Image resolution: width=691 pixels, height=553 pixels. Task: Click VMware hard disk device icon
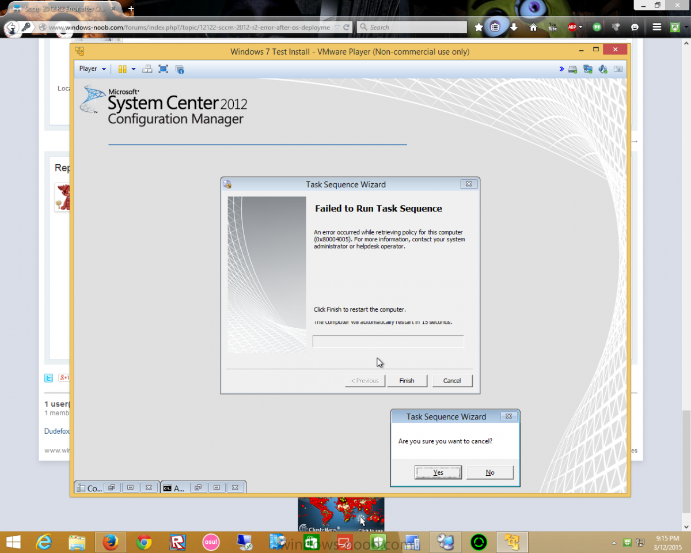[x=573, y=69]
